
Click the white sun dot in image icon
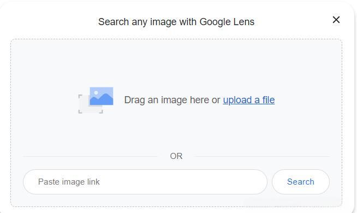[x=96, y=92]
